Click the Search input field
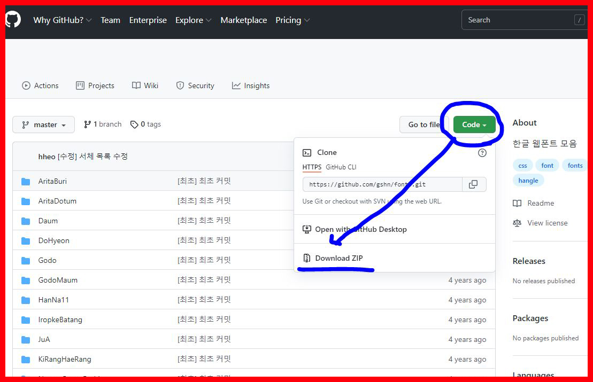Image resolution: width=593 pixels, height=382 pixels. 525,20
